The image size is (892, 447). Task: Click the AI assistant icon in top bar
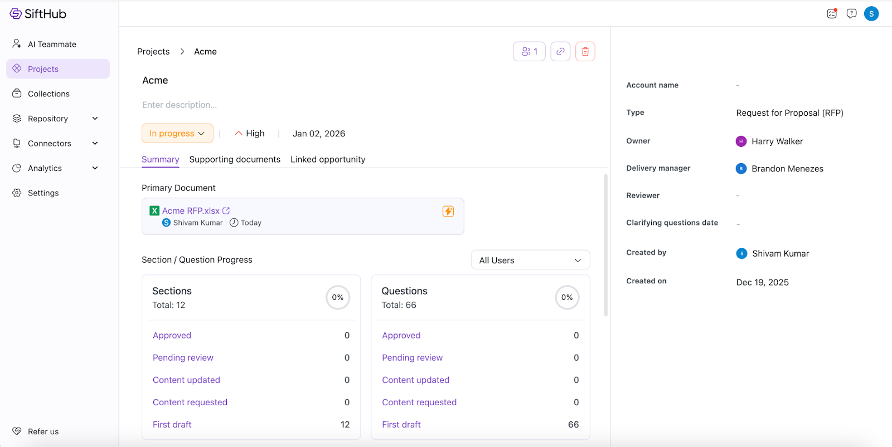(832, 14)
